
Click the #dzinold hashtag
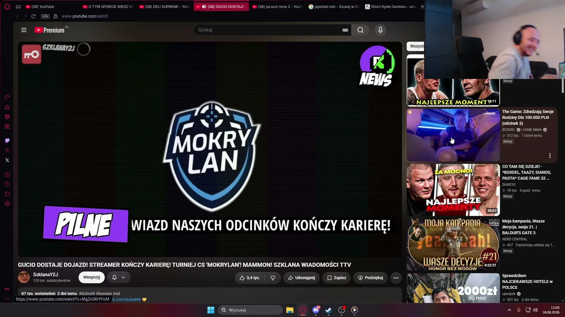pos(87,294)
